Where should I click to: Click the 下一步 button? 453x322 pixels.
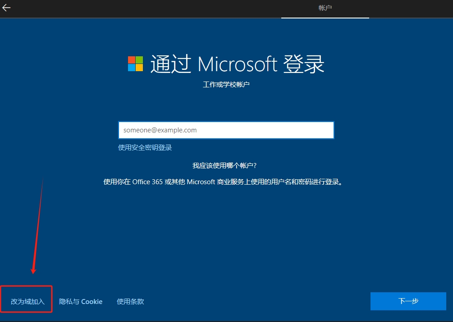pos(408,301)
